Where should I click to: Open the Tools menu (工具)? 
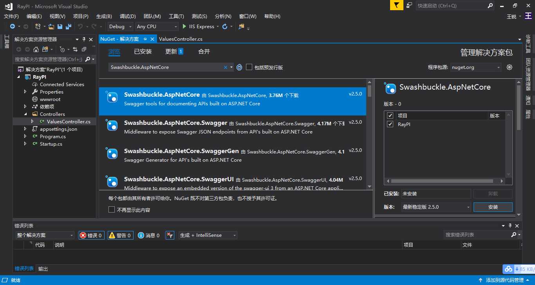[x=176, y=16]
